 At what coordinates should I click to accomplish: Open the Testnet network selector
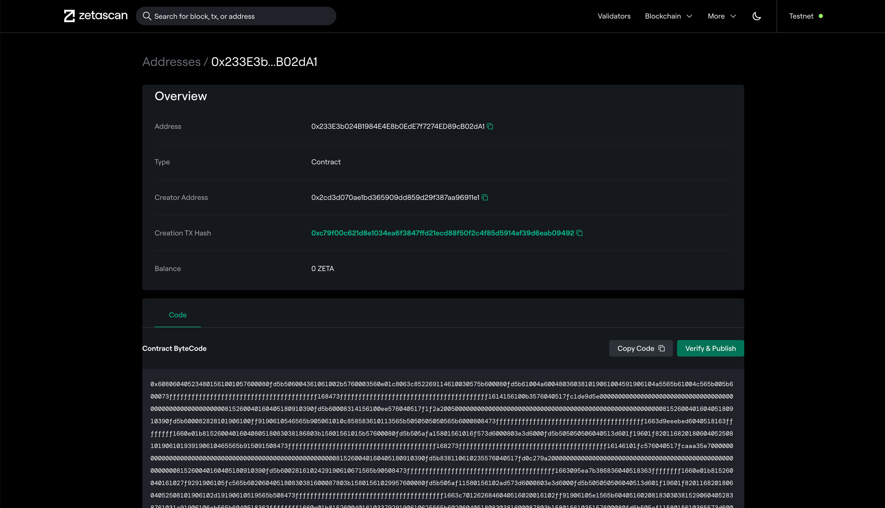click(x=805, y=16)
